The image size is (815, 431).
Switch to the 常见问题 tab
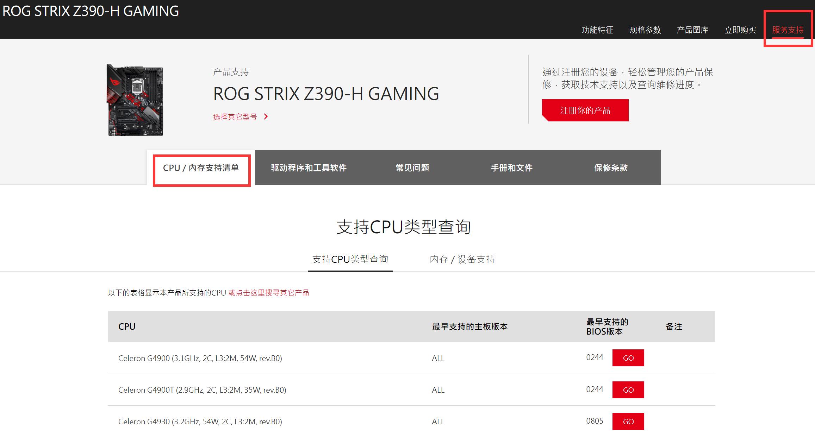412,168
